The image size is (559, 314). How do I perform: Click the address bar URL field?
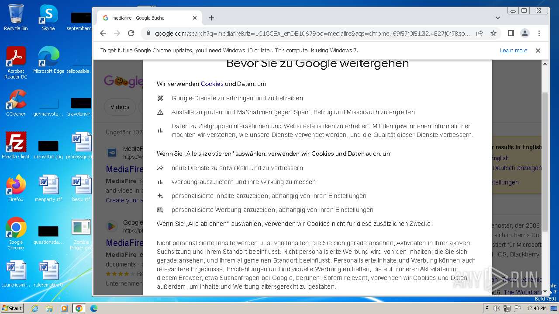click(x=313, y=33)
